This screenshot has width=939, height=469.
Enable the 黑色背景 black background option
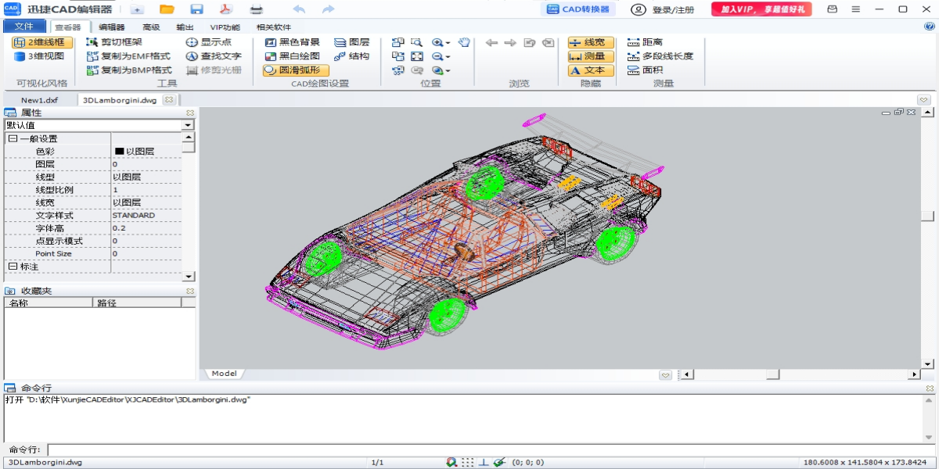(x=293, y=42)
